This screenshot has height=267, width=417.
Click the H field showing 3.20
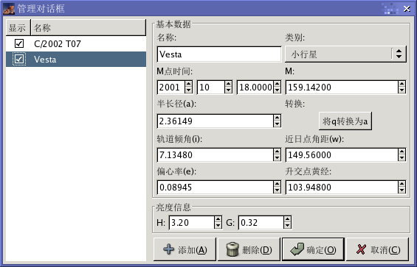pyautogui.click(x=191, y=222)
